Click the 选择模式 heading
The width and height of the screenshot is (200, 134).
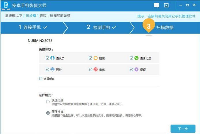pos(46,95)
